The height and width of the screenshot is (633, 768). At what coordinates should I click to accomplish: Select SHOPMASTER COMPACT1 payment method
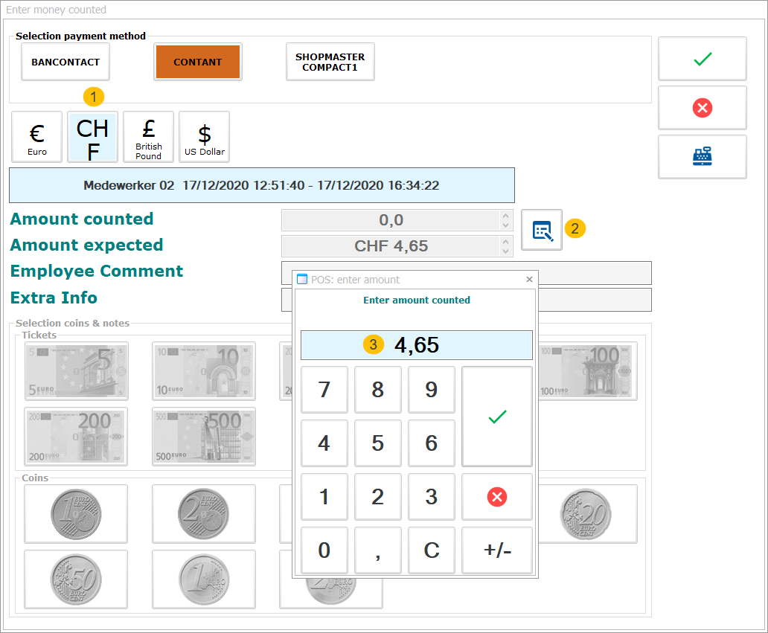[330, 62]
